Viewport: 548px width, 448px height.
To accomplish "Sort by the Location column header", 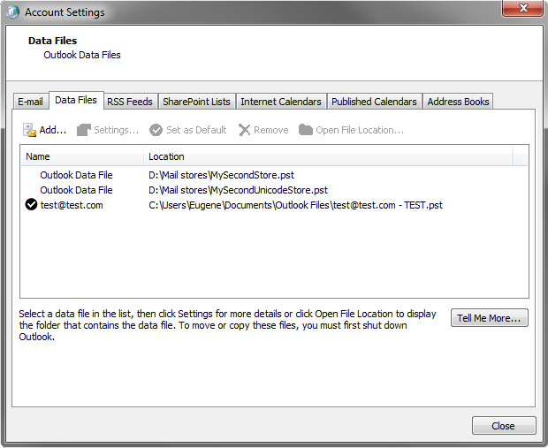I will pos(328,156).
